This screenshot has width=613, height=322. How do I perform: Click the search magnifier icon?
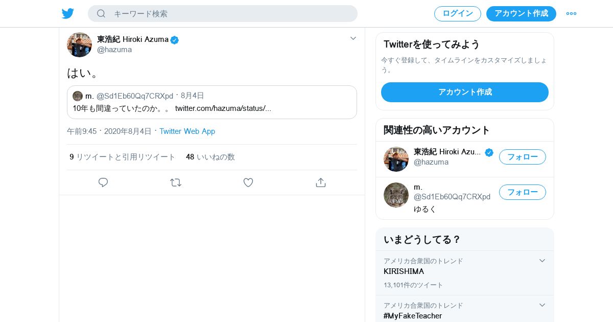tap(101, 14)
